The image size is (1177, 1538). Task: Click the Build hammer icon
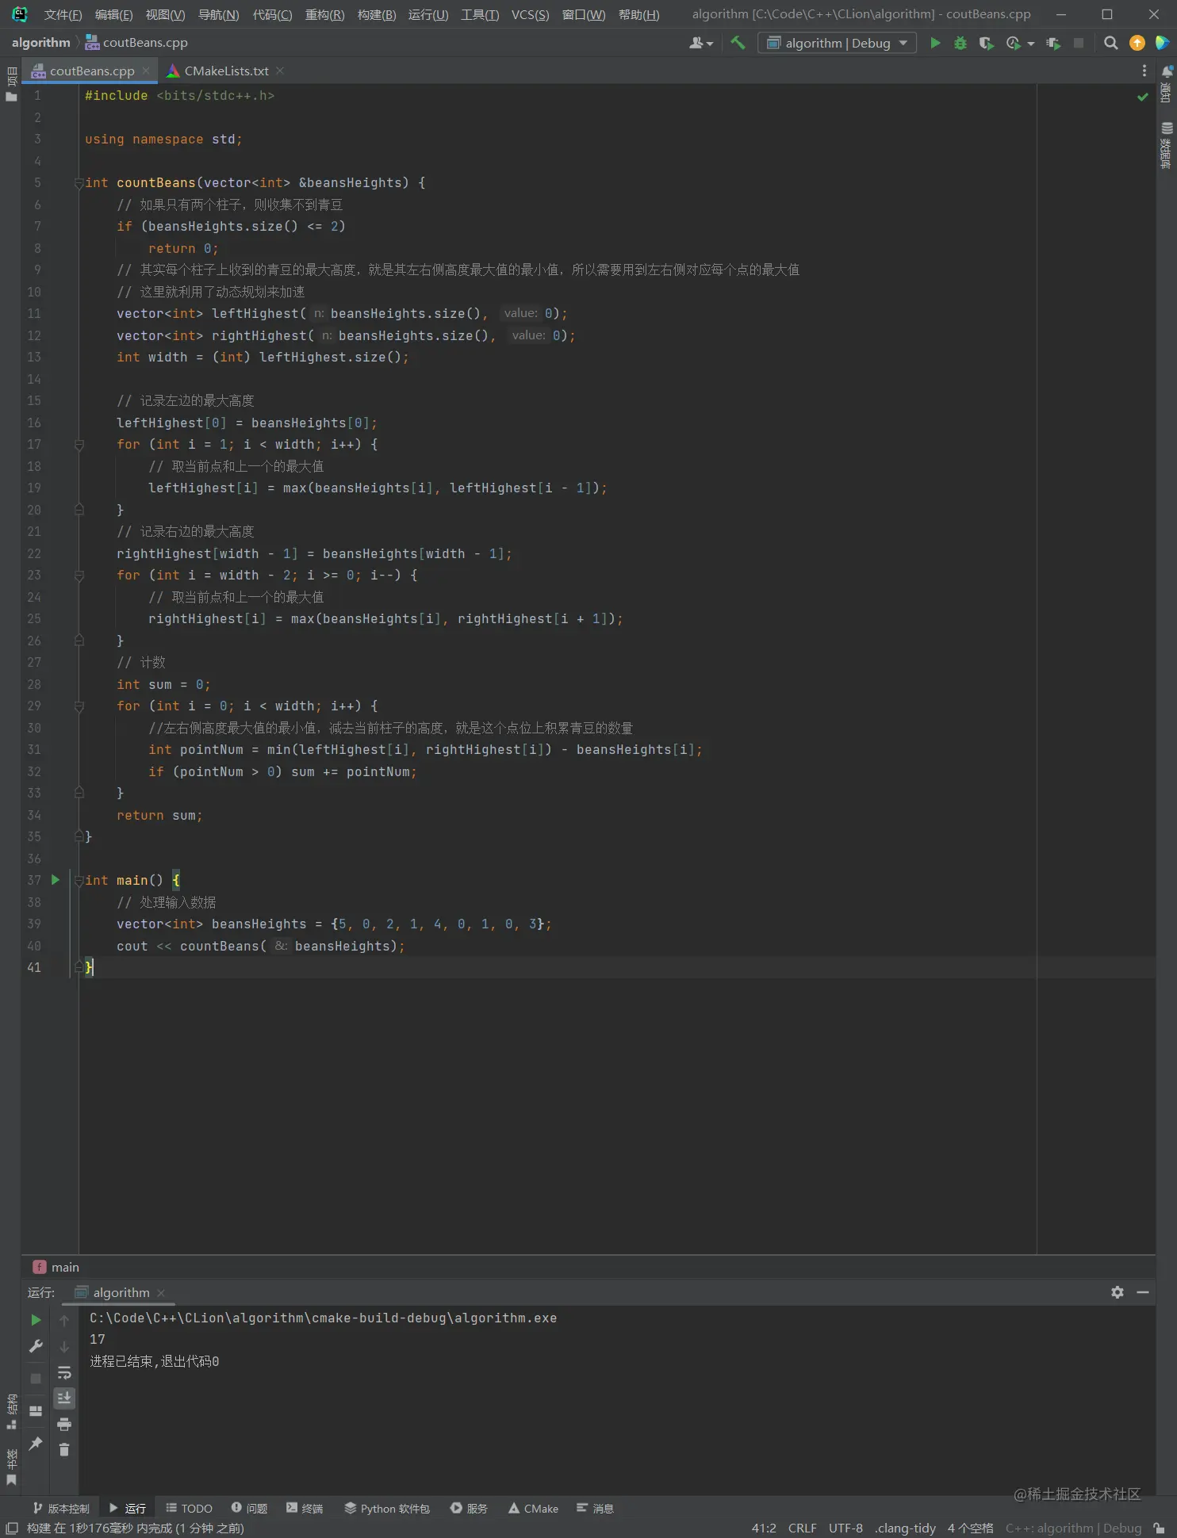point(738,43)
